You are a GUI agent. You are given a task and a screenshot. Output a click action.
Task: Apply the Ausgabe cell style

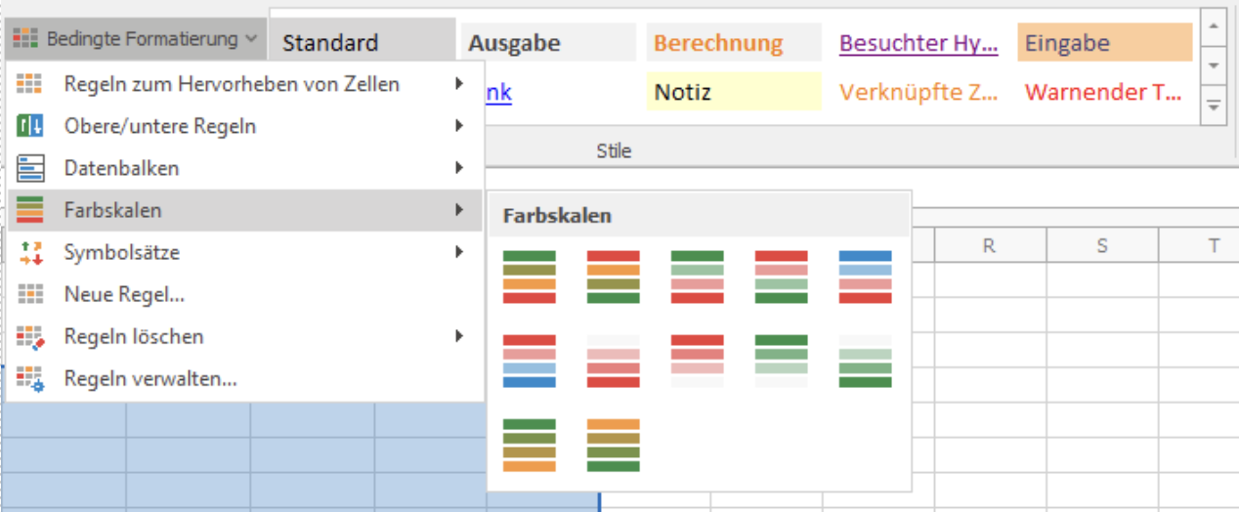(548, 43)
